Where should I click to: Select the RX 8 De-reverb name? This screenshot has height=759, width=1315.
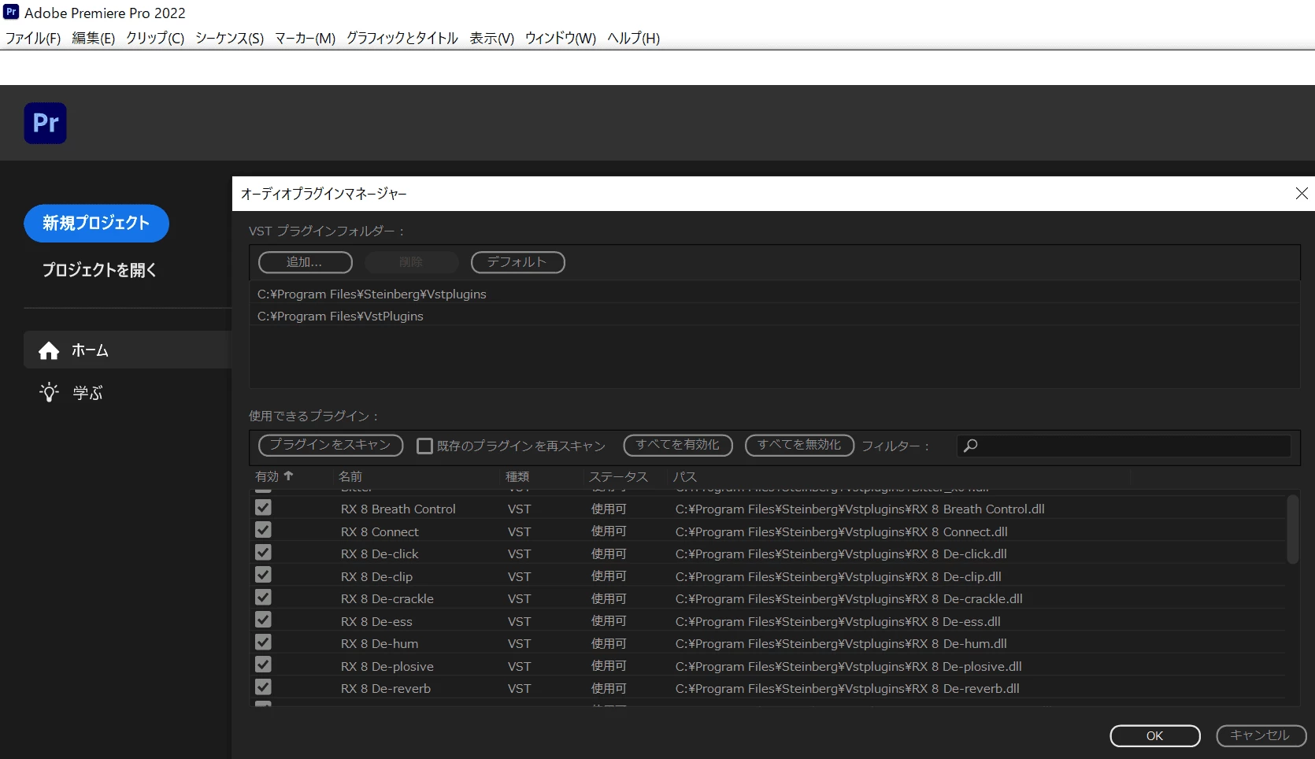pos(386,688)
